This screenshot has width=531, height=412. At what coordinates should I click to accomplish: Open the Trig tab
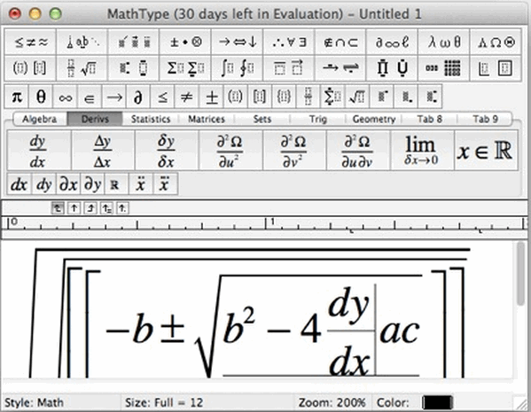[318, 119]
